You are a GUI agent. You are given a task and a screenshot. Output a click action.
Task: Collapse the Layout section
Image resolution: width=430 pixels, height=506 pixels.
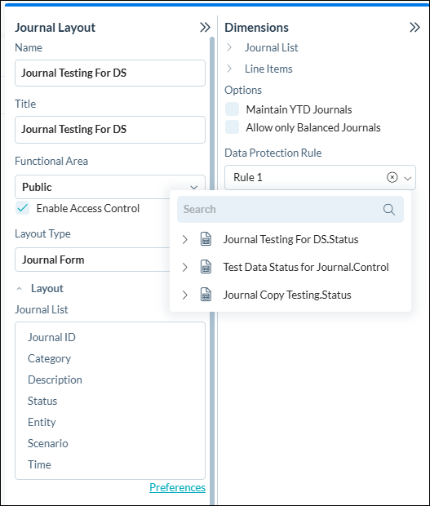[x=20, y=288]
